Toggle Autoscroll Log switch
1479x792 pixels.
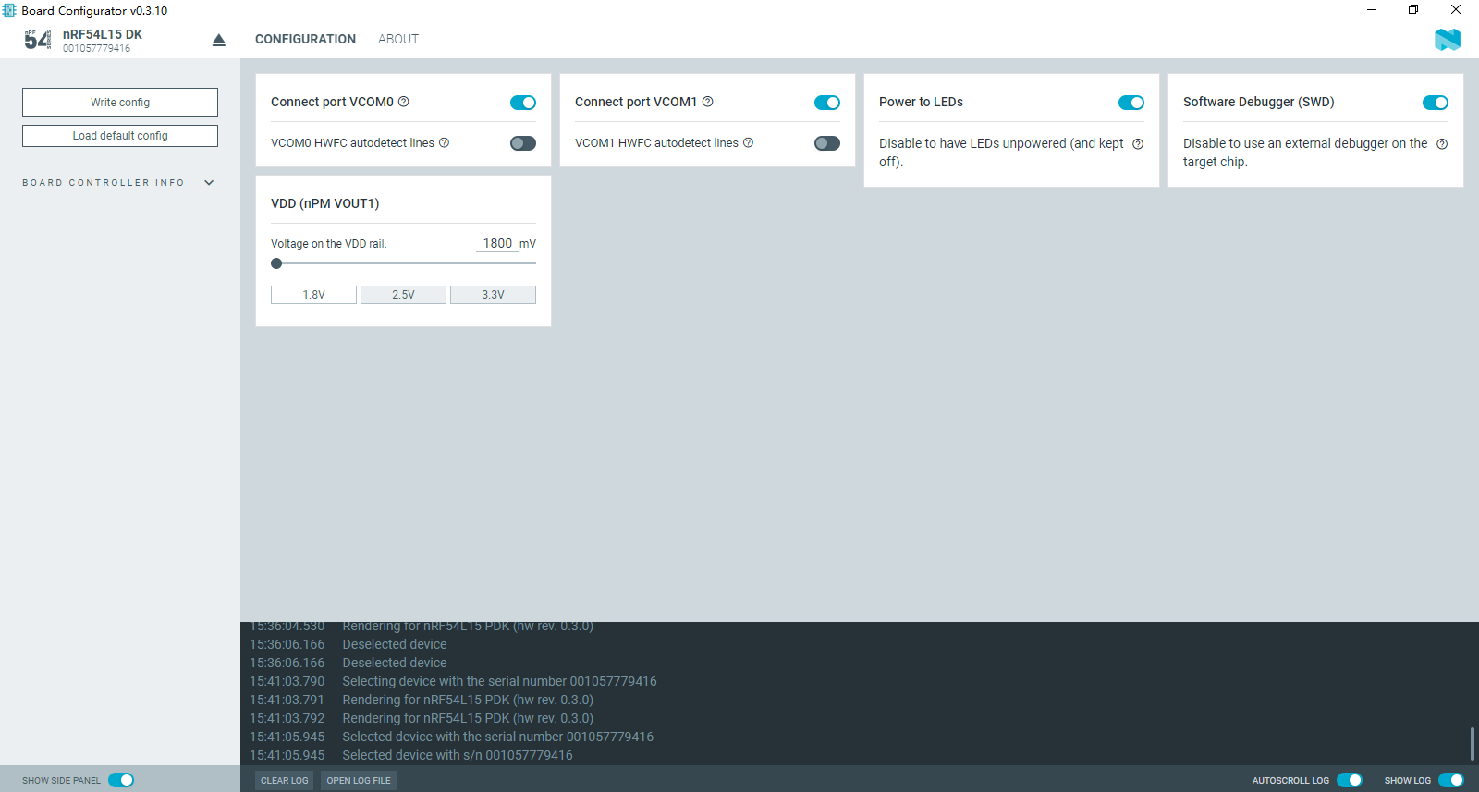point(1350,780)
